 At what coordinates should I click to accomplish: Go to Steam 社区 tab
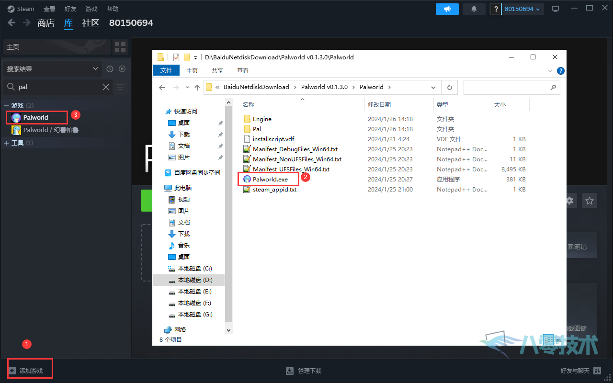[91, 23]
